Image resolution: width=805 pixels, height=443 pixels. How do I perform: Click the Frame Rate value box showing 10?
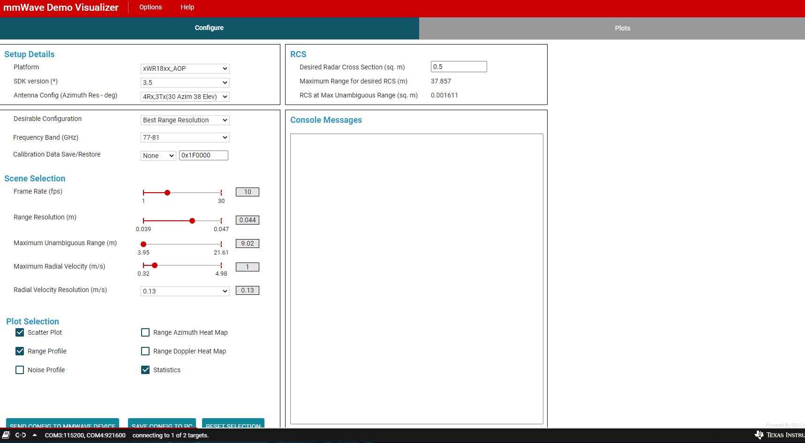point(248,192)
